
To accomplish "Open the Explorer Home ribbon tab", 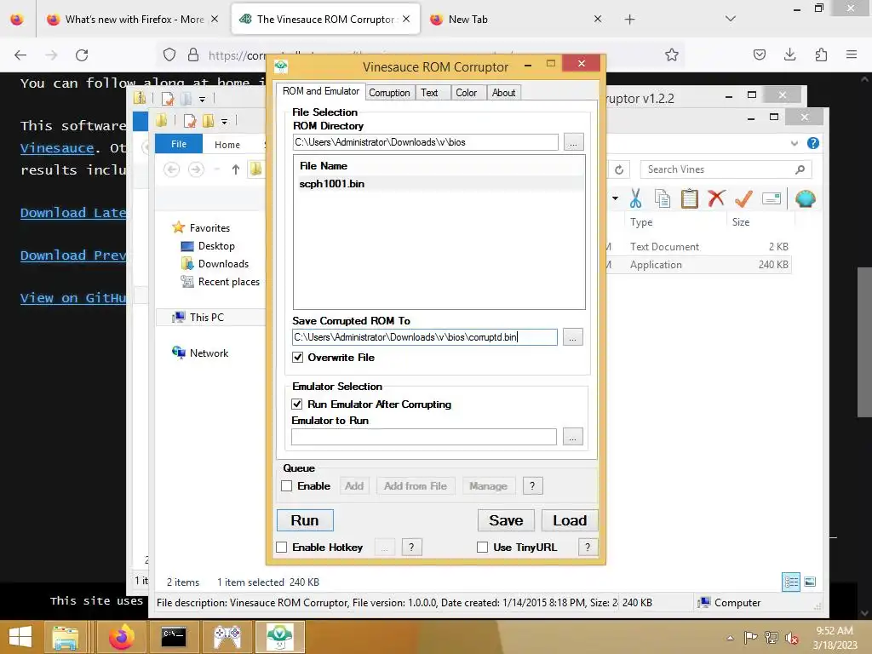I will click(227, 144).
